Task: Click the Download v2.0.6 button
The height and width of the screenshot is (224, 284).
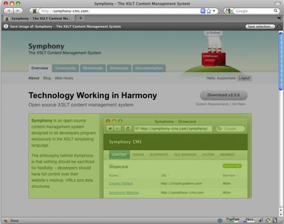Action: 224,95
